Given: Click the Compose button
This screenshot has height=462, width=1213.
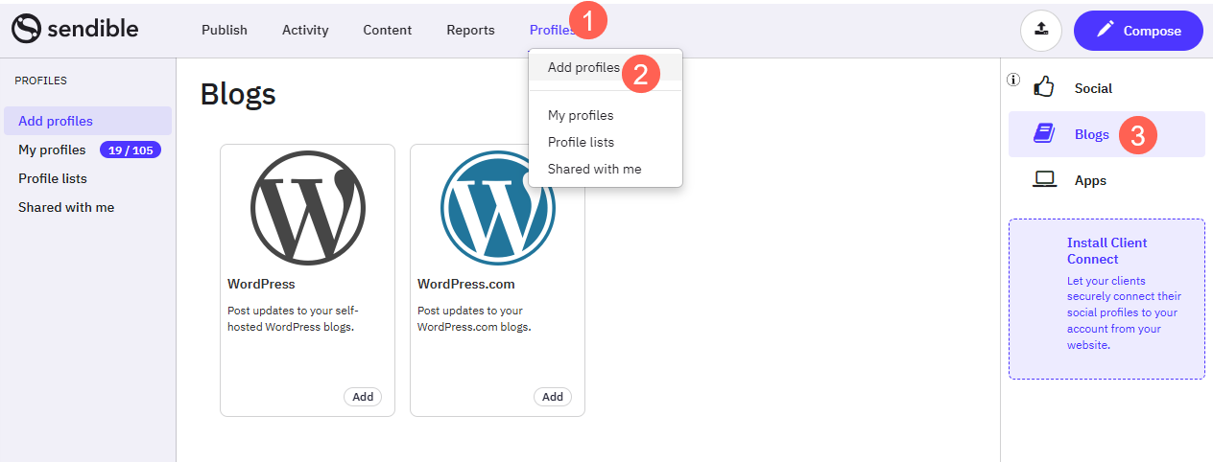Looking at the screenshot, I should pos(1138,31).
